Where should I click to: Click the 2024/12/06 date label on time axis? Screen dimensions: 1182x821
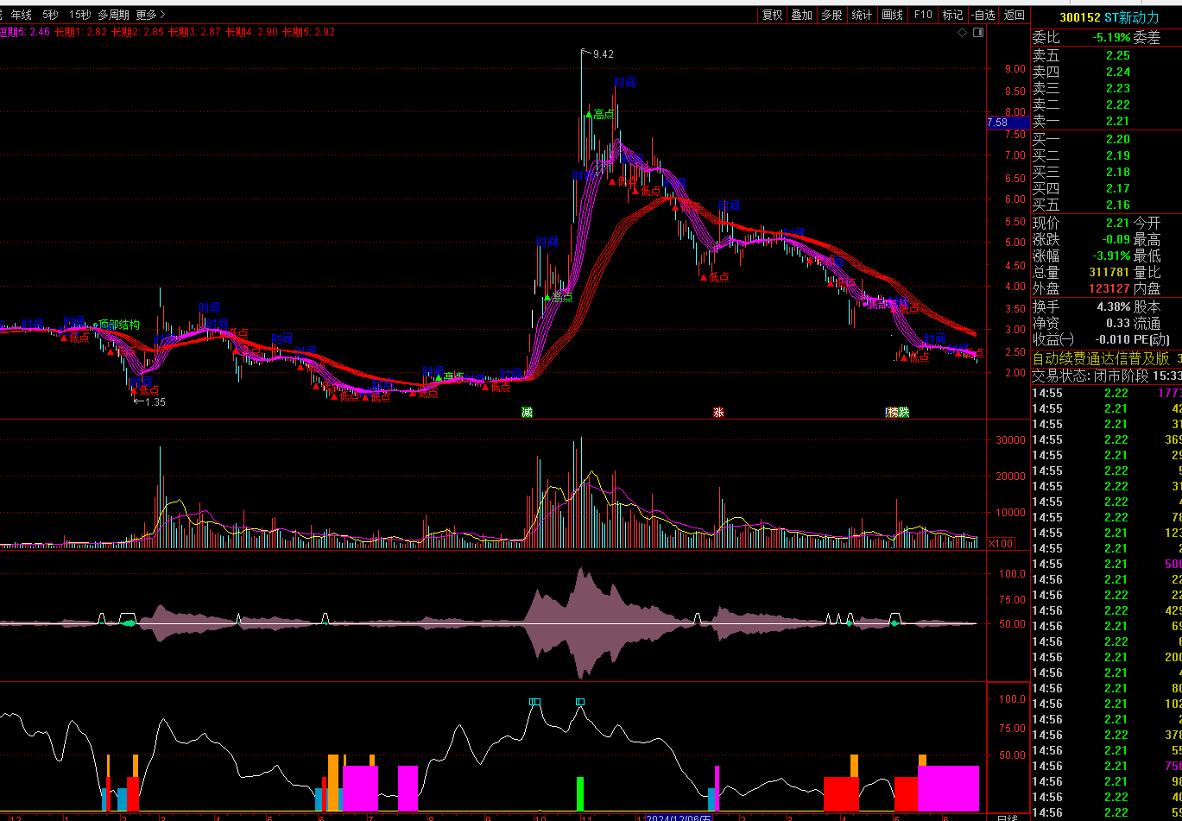pyautogui.click(x=679, y=816)
